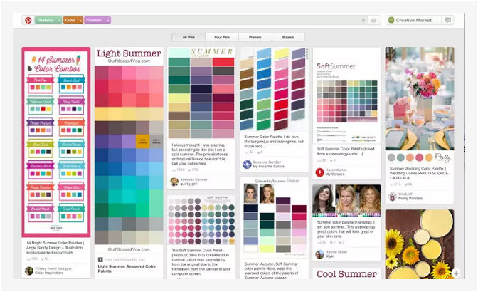Click the Summer Color Palette burgundys description
The height and width of the screenshot is (292, 478).
click(274, 141)
